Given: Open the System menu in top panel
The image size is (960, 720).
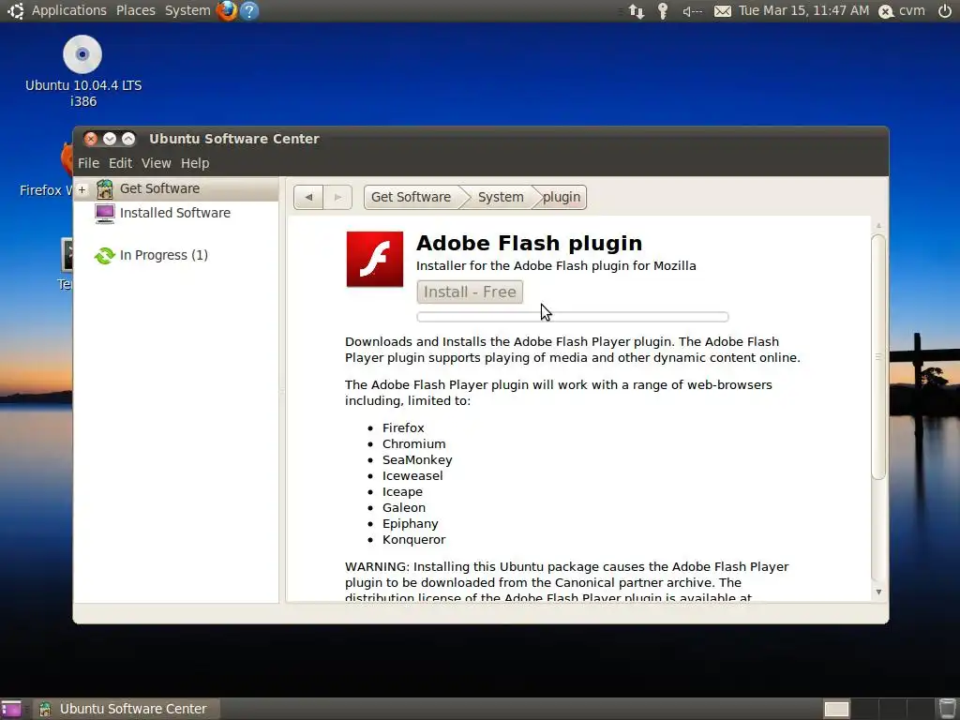Looking at the screenshot, I should [187, 10].
